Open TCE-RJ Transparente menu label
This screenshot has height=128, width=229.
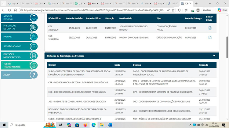[12, 65]
